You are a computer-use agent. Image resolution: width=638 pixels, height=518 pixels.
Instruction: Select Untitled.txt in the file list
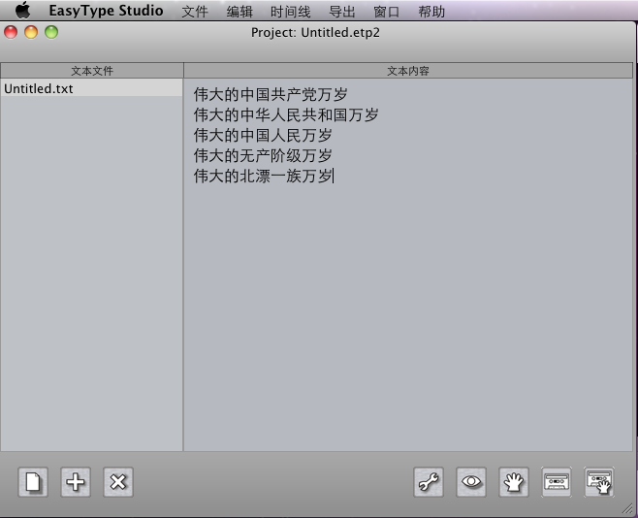point(91,88)
